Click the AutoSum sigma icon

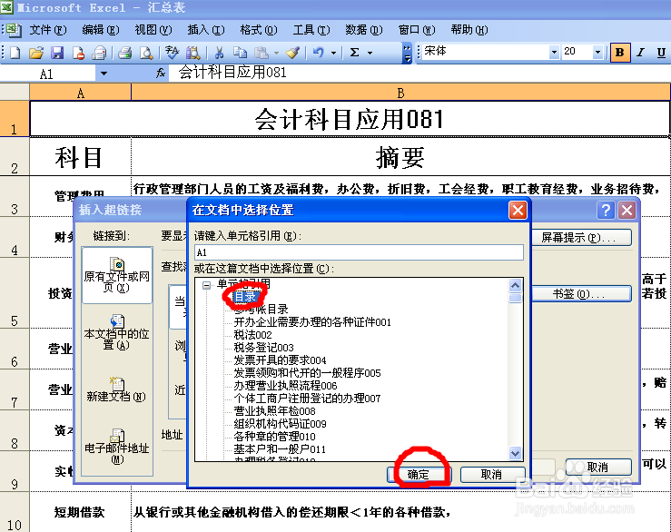click(354, 53)
